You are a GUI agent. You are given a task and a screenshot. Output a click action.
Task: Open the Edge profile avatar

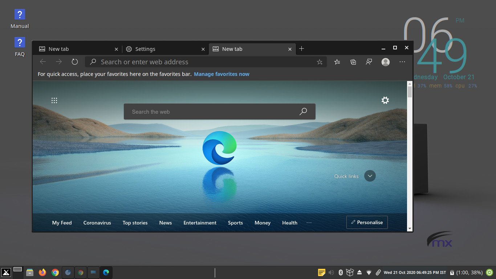(x=385, y=62)
